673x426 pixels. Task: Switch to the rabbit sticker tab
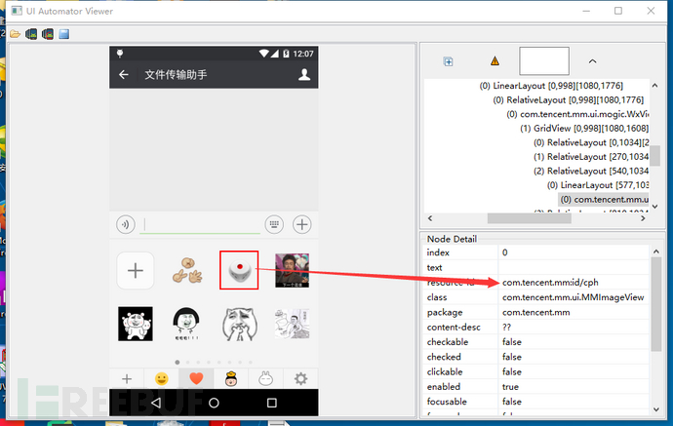coord(265,379)
